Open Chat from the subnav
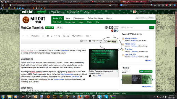Screen dimensions: 177x99 tap(98, 22)
